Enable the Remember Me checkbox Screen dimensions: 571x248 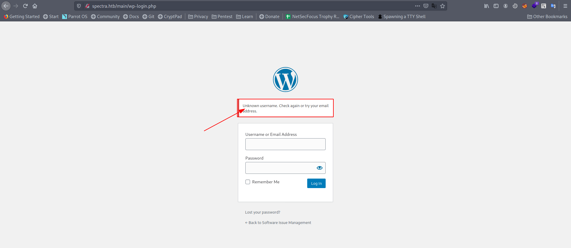[x=248, y=182]
